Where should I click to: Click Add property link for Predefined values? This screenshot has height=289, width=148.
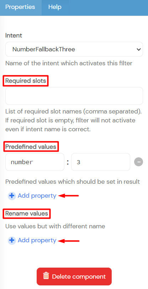click(37, 196)
